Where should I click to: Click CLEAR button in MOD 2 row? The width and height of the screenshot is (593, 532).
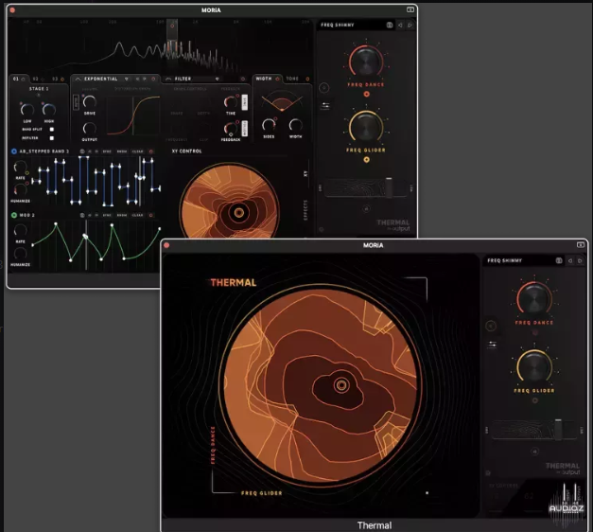(x=138, y=215)
